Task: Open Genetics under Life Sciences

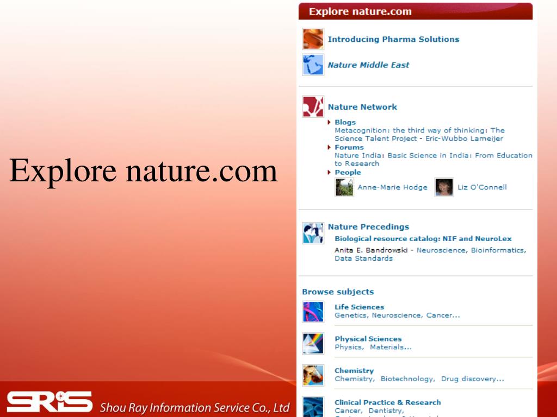Action: [x=350, y=315]
